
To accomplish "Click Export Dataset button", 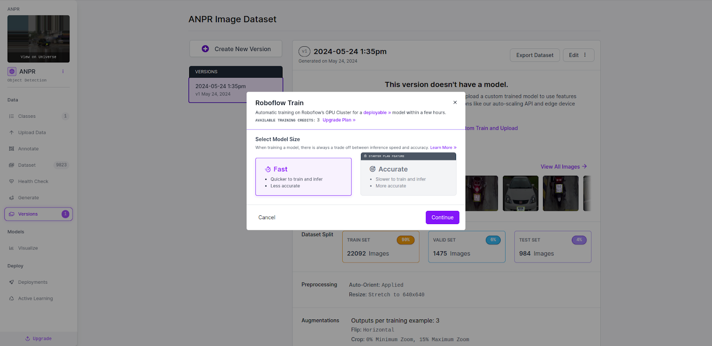I will point(535,55).
